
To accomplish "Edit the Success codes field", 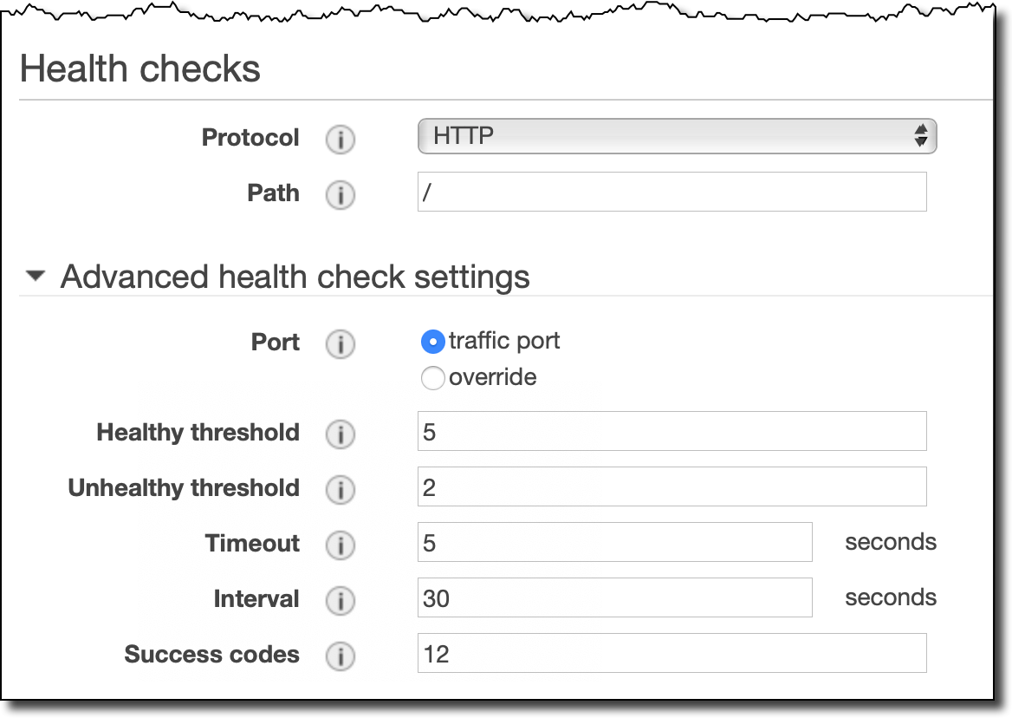I will [x=671, y=654].
